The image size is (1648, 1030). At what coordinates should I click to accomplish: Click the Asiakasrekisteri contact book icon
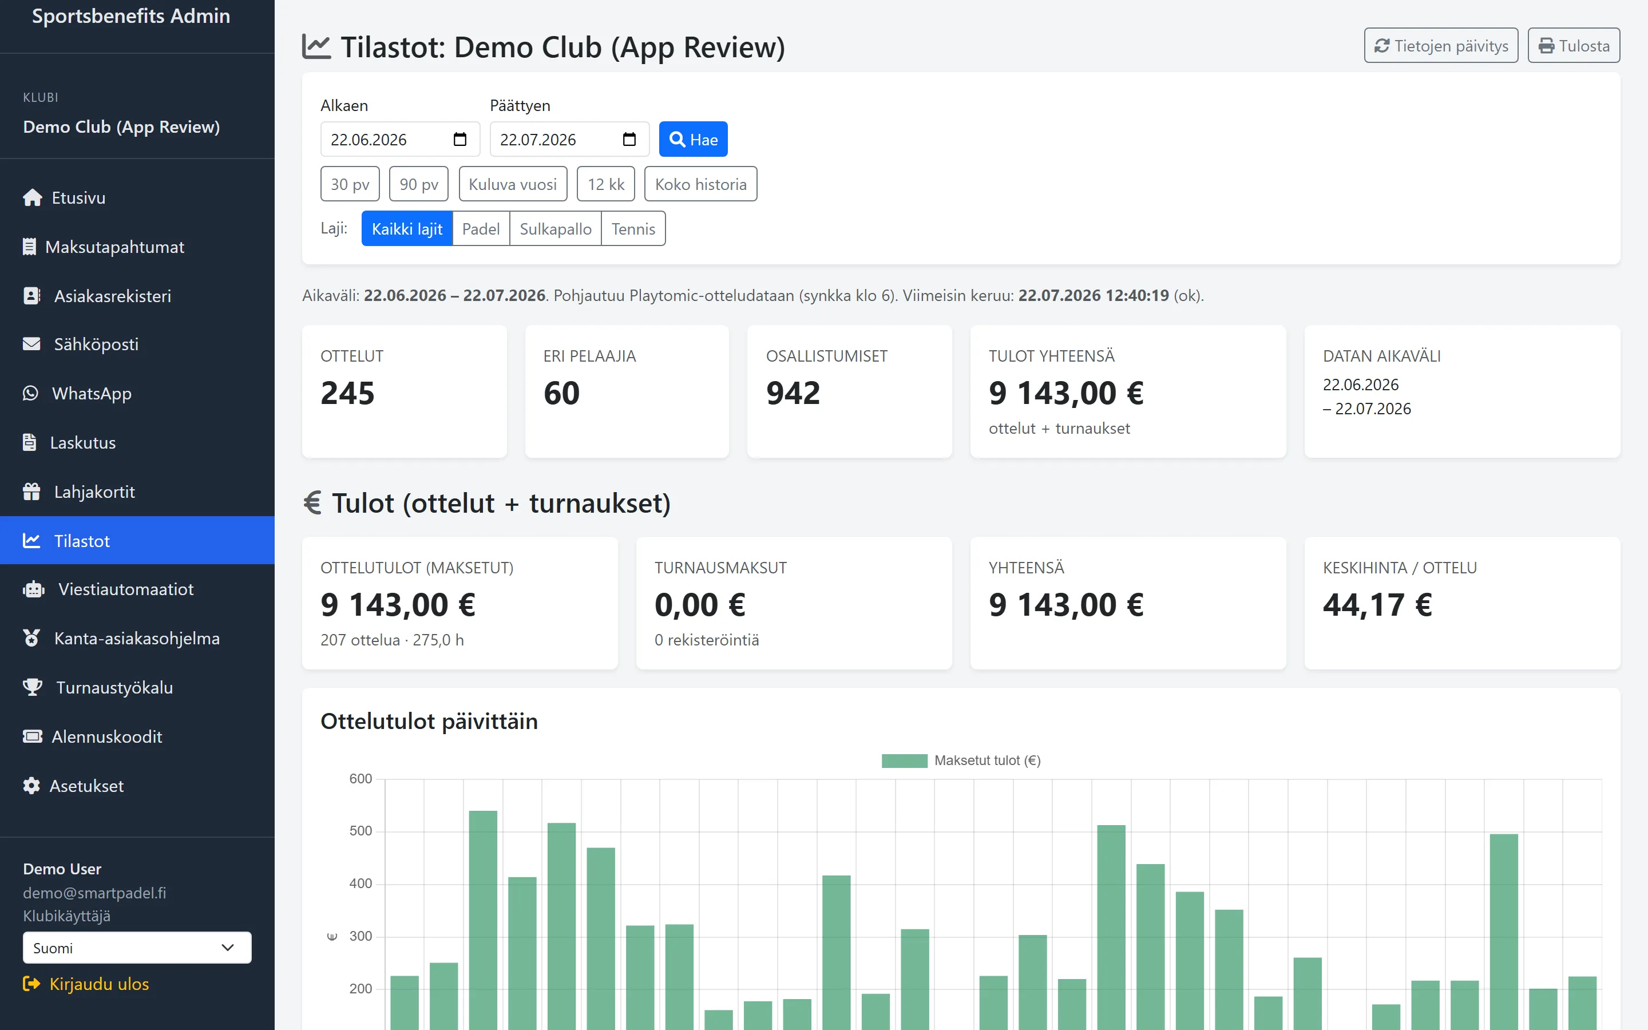tap(31, 296)
